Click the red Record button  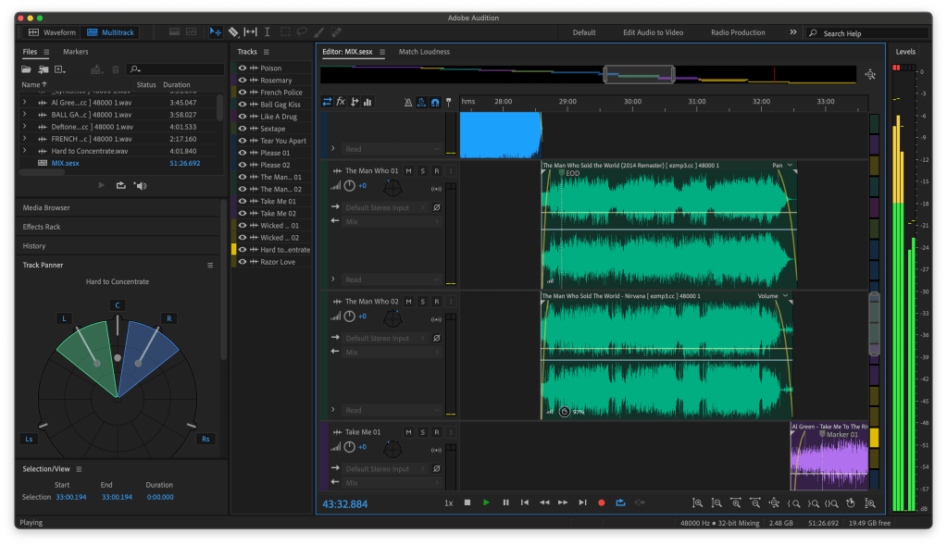click(601, 503)
